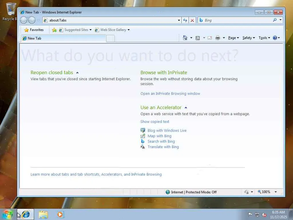Collapse the Use an Accelerator section
Viewport: 293px width, 220px height.
186,108
